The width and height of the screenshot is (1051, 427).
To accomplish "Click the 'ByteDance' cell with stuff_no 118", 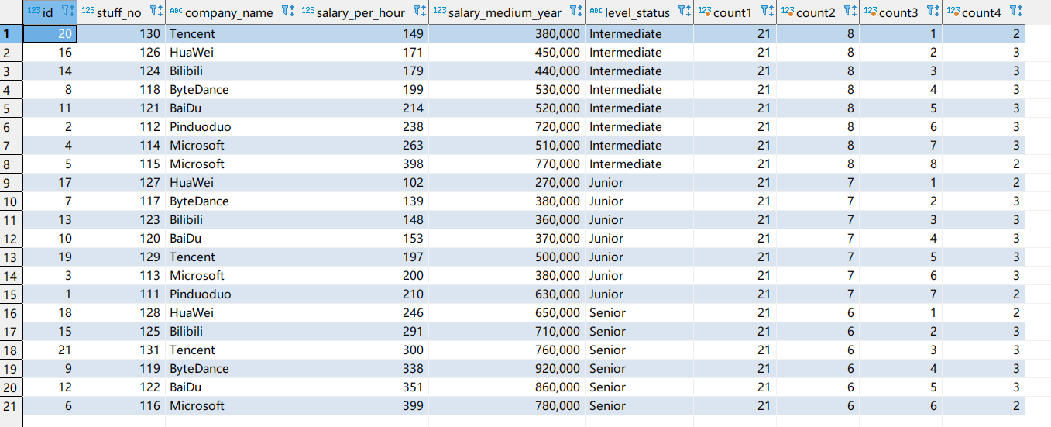I will (231, 89).
